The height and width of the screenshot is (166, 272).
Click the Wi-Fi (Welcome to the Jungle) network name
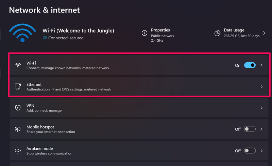click(78, 30)
